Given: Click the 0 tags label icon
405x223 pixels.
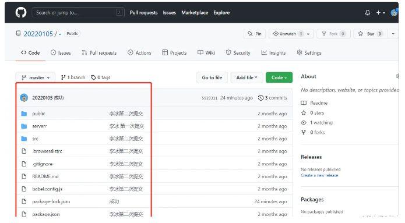Looking at the screenshot, I should point(93,77).
